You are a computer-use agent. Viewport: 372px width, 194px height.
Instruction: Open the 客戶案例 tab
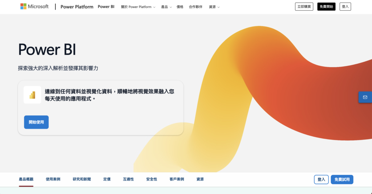(177, 179)
